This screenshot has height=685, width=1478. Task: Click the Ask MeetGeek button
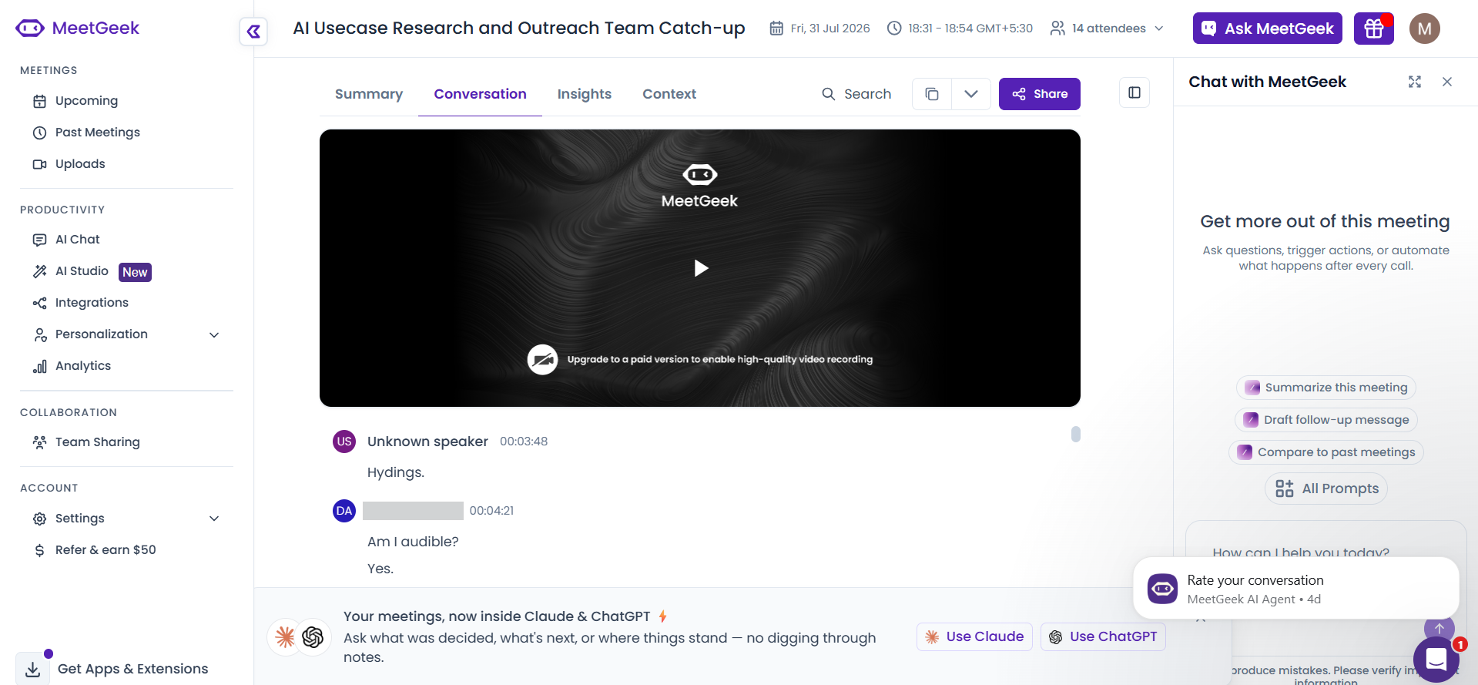coord(1268,29)
